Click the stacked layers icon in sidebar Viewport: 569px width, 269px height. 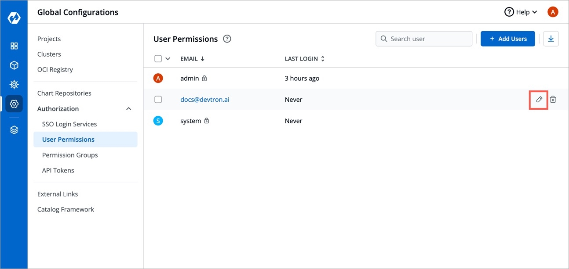click(14, 130)
